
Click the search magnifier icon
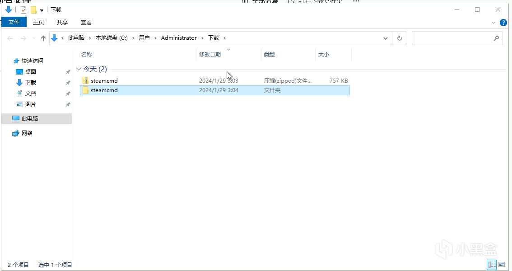[496, 38]
